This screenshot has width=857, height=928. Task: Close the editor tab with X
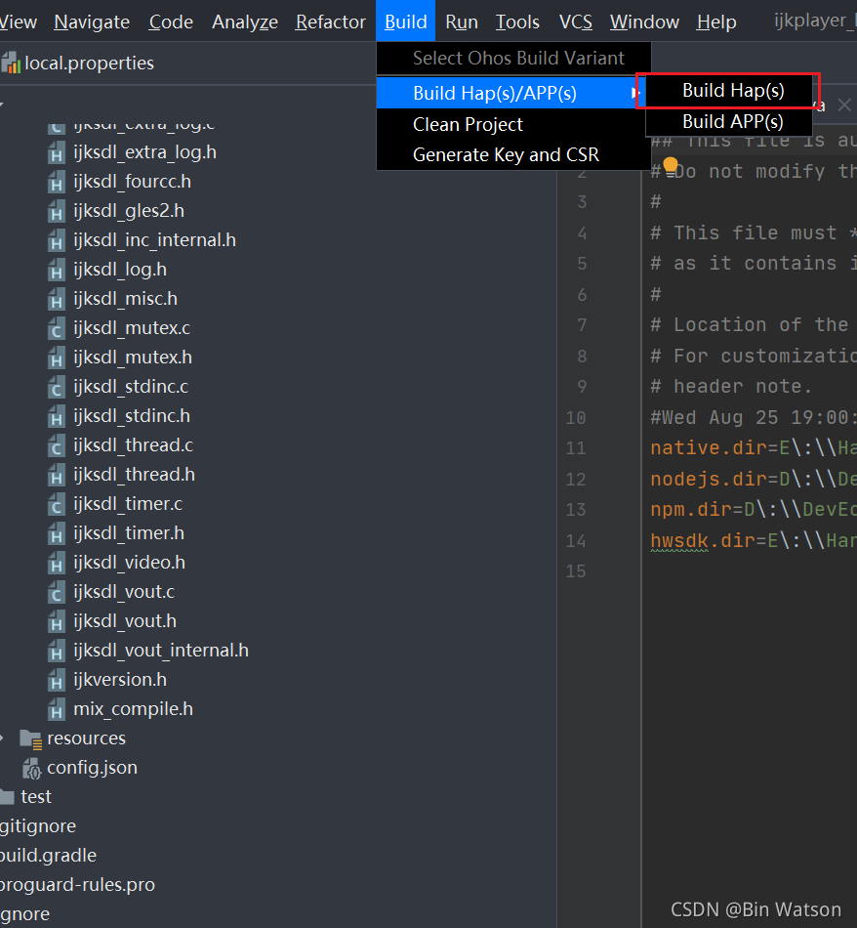(844, 105)
